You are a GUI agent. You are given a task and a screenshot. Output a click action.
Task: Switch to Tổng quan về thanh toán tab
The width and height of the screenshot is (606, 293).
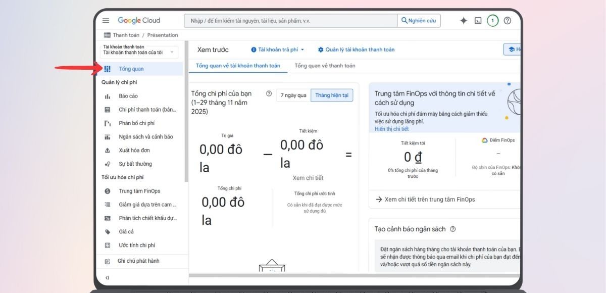(x=325, y=66)
